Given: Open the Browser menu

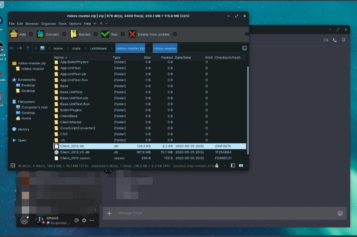Looking at the screenshot, I should tap(32, 24).
